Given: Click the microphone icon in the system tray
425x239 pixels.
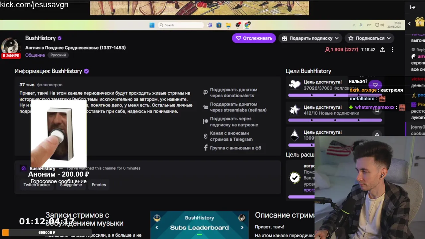Looking at the screenshot, I should pyautogui.click(x=361, y=25).
